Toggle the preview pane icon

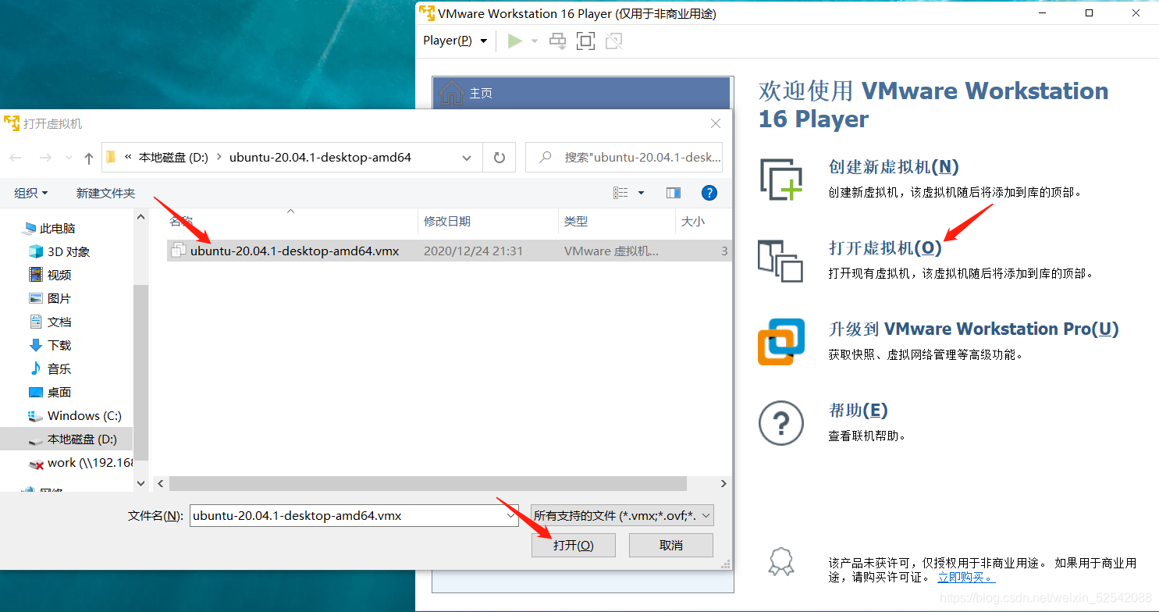click(x=674, y=193)
